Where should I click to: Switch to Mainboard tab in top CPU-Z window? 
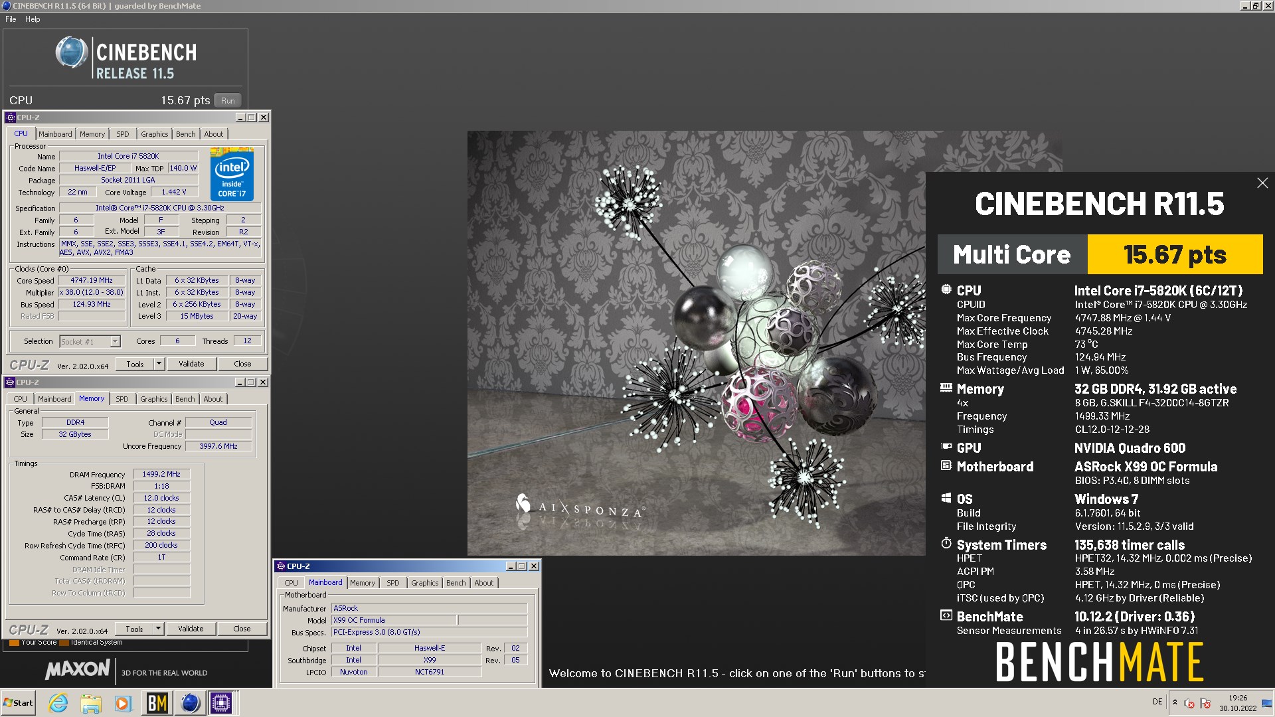(55, 134)
